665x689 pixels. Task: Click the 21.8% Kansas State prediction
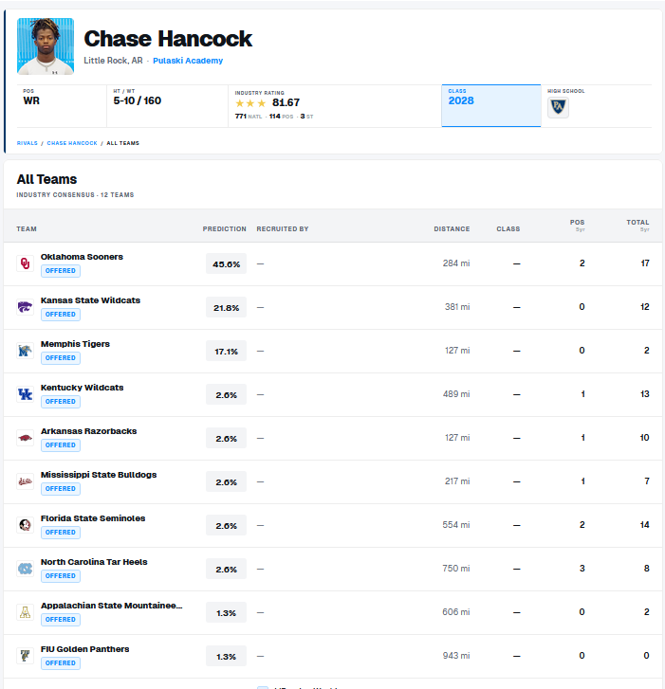pyautogui.click(x=226, y=307)
